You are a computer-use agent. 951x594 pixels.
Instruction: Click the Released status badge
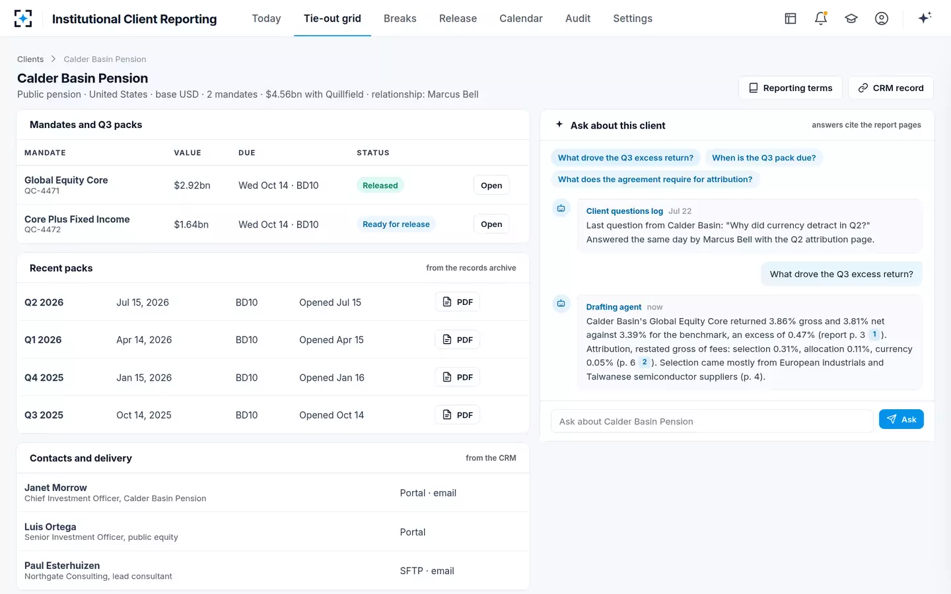380,185
